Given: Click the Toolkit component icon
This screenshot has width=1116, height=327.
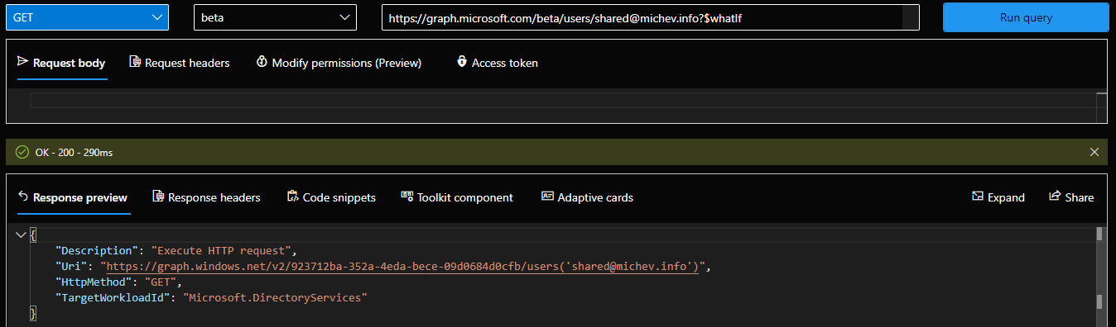Looking at the screenshot, I should click(x=406, y=197).
